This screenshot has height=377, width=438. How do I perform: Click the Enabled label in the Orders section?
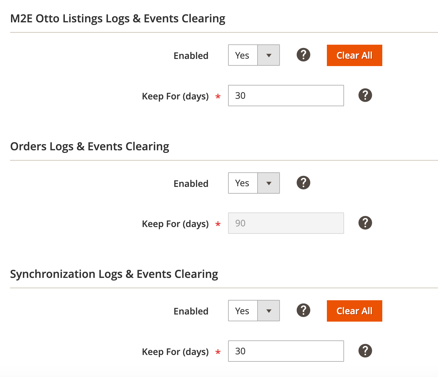[x=191, y=183]
